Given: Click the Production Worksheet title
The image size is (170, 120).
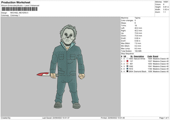Looking at the screenshot, I should coord(16,2).
